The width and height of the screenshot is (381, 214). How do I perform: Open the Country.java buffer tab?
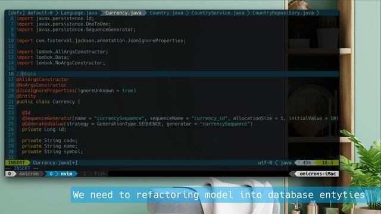(167, 13)
